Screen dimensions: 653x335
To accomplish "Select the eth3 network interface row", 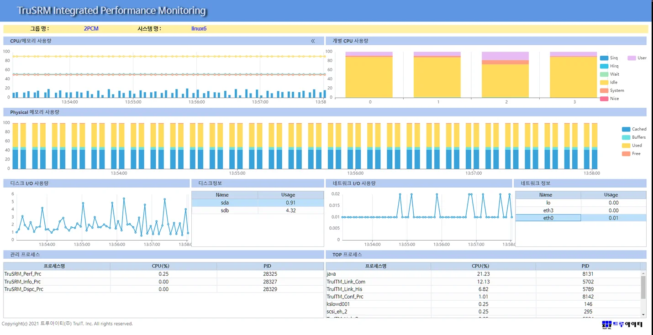I will (581, 210).
